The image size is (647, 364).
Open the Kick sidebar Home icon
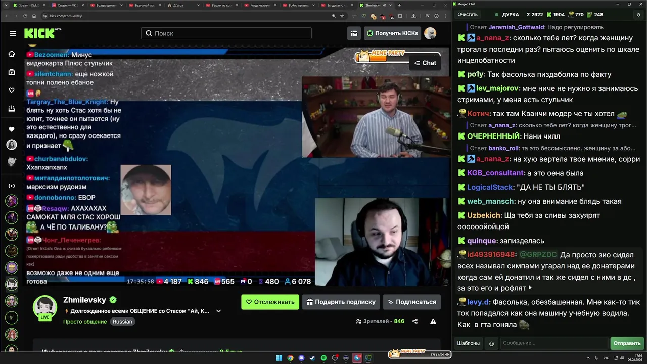[x=12, y=54]
